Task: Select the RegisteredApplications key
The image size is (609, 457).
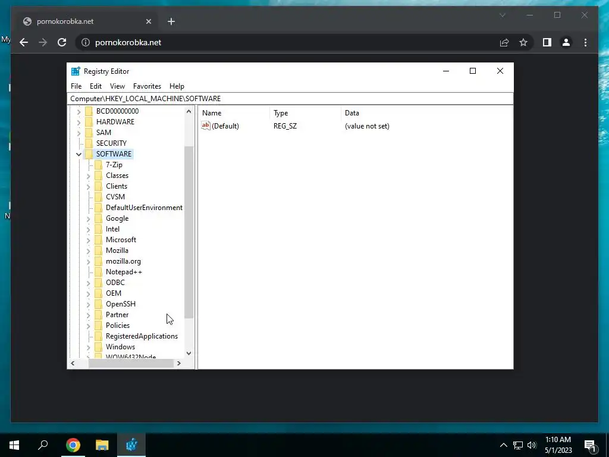Action: point(142,336)
